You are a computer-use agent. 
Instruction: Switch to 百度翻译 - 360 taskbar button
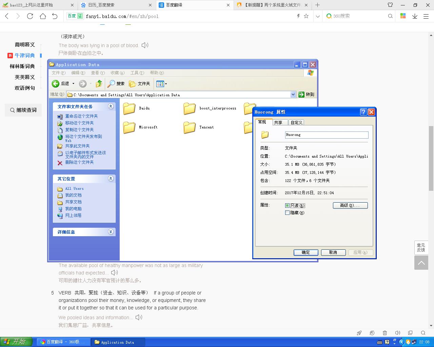(x=63, y=342)
